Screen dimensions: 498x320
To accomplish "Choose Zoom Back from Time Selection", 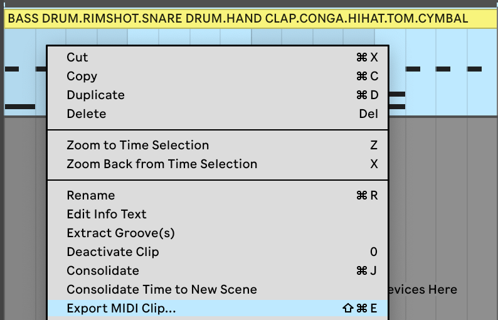I will 162,164.
